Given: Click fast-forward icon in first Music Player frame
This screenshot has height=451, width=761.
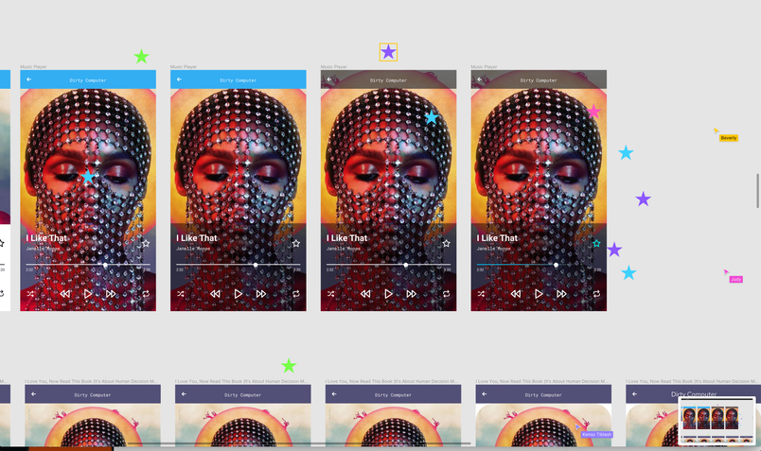Looking at the screenshot, I should tap(111, 294).
